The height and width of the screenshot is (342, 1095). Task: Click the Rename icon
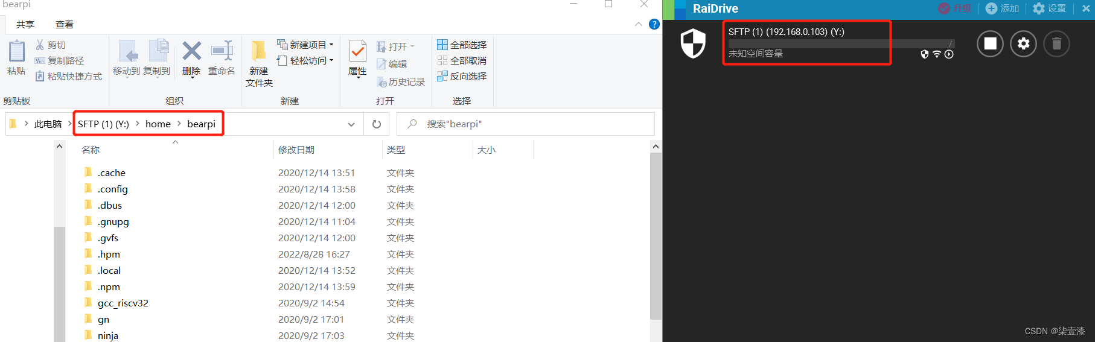[222, 51]
